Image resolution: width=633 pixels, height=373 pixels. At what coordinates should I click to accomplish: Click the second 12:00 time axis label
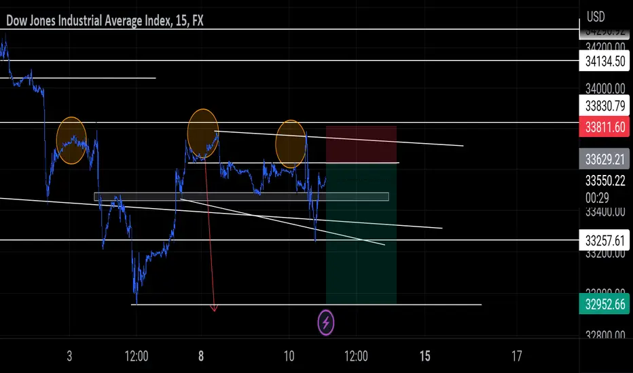click(x=356, y=356)
